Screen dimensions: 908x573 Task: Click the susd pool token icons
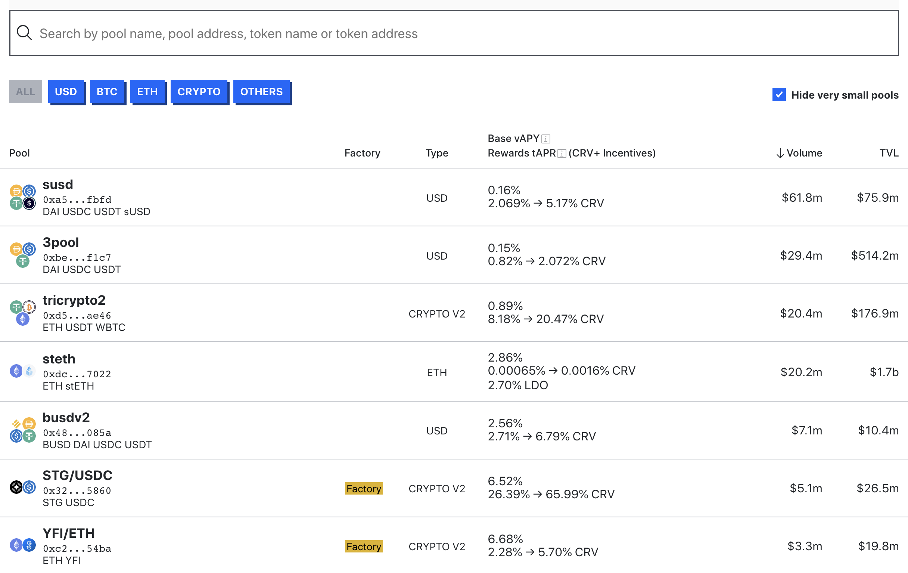tap(23, 197)
